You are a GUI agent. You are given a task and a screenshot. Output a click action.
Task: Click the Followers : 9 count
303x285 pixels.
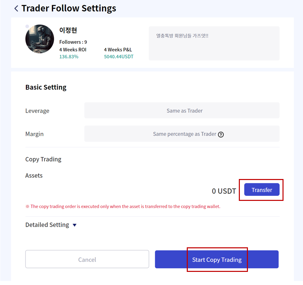(x=73, y=42)
